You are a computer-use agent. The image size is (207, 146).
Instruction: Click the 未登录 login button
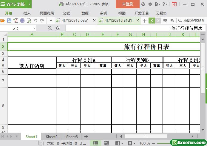[128, 4]
